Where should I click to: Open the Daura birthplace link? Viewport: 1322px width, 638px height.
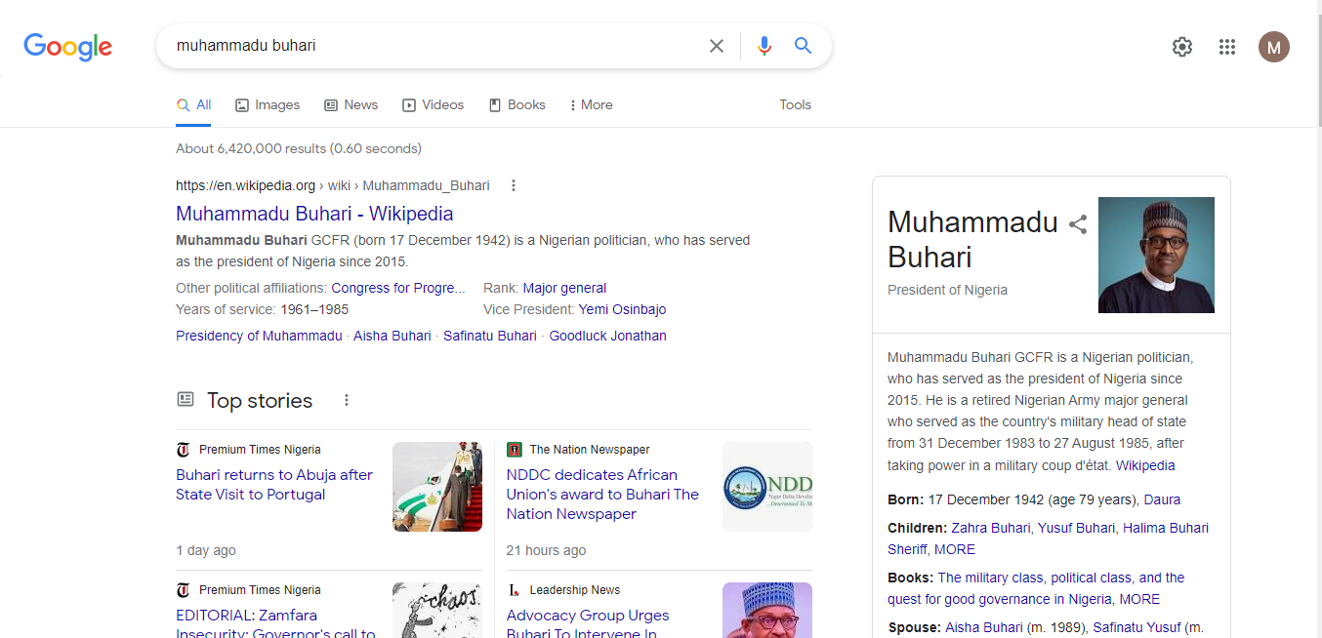click(1162, 498)
